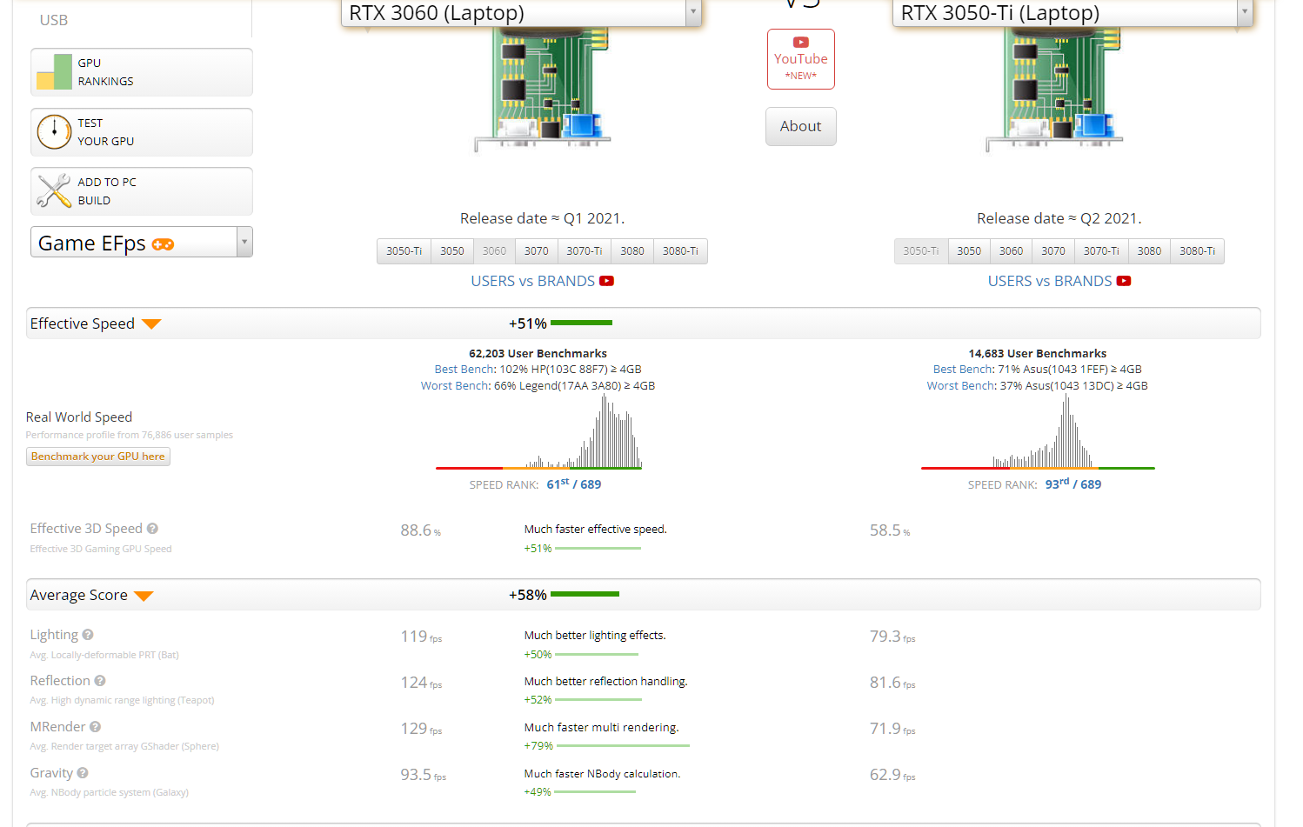Select 3080-Ti tab under RTX 3060
Viewport: 1303px width, 827px height.
click(x=680, y=251)
